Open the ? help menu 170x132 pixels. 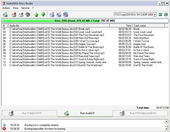(33, 8)
